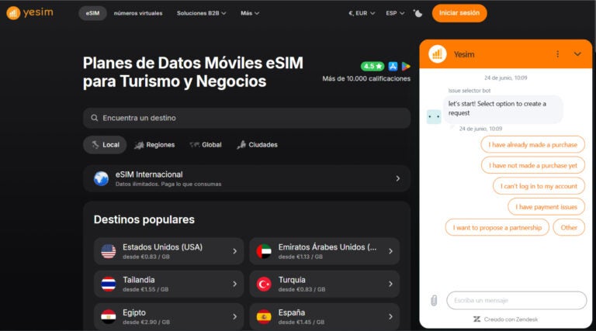The width and height of the screenshot is (596, 331).
Task: Choose 'I have already made a purchase'
Action: click(x=532, y=145)
